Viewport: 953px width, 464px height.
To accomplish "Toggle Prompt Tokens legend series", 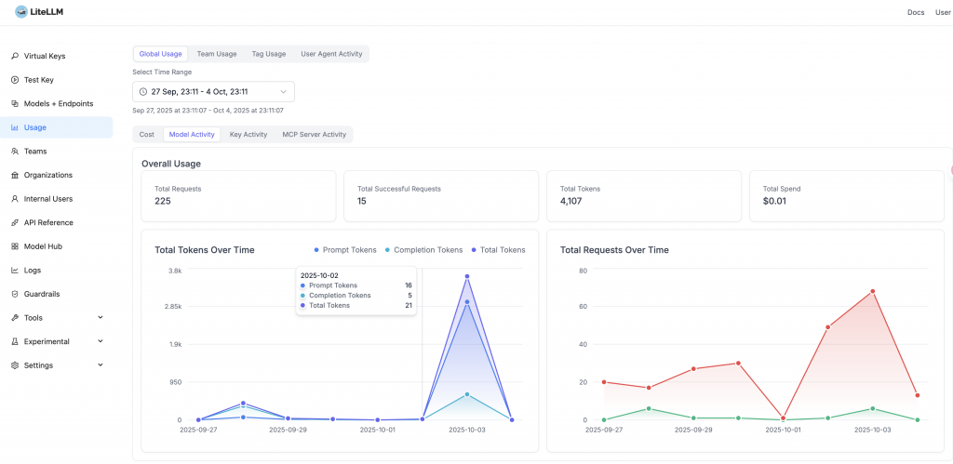I will pos(345,250).
